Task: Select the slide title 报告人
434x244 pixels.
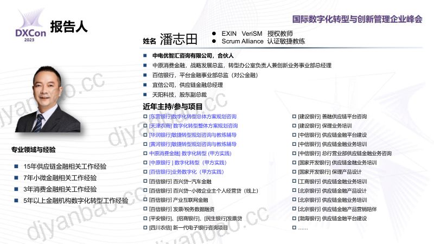Action: point(69,27)
